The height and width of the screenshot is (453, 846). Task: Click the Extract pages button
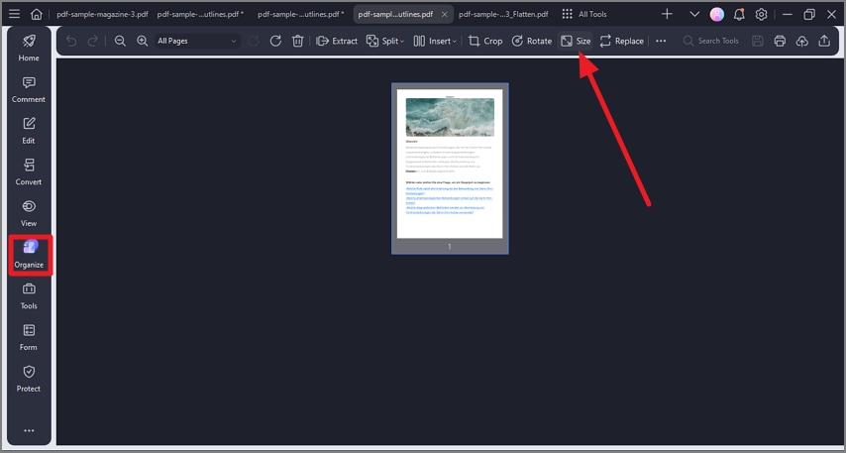pyautogui.click(x=337, y=41)
